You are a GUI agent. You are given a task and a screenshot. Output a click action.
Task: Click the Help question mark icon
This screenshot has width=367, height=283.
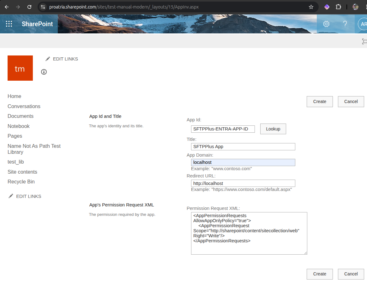point(345,24)
